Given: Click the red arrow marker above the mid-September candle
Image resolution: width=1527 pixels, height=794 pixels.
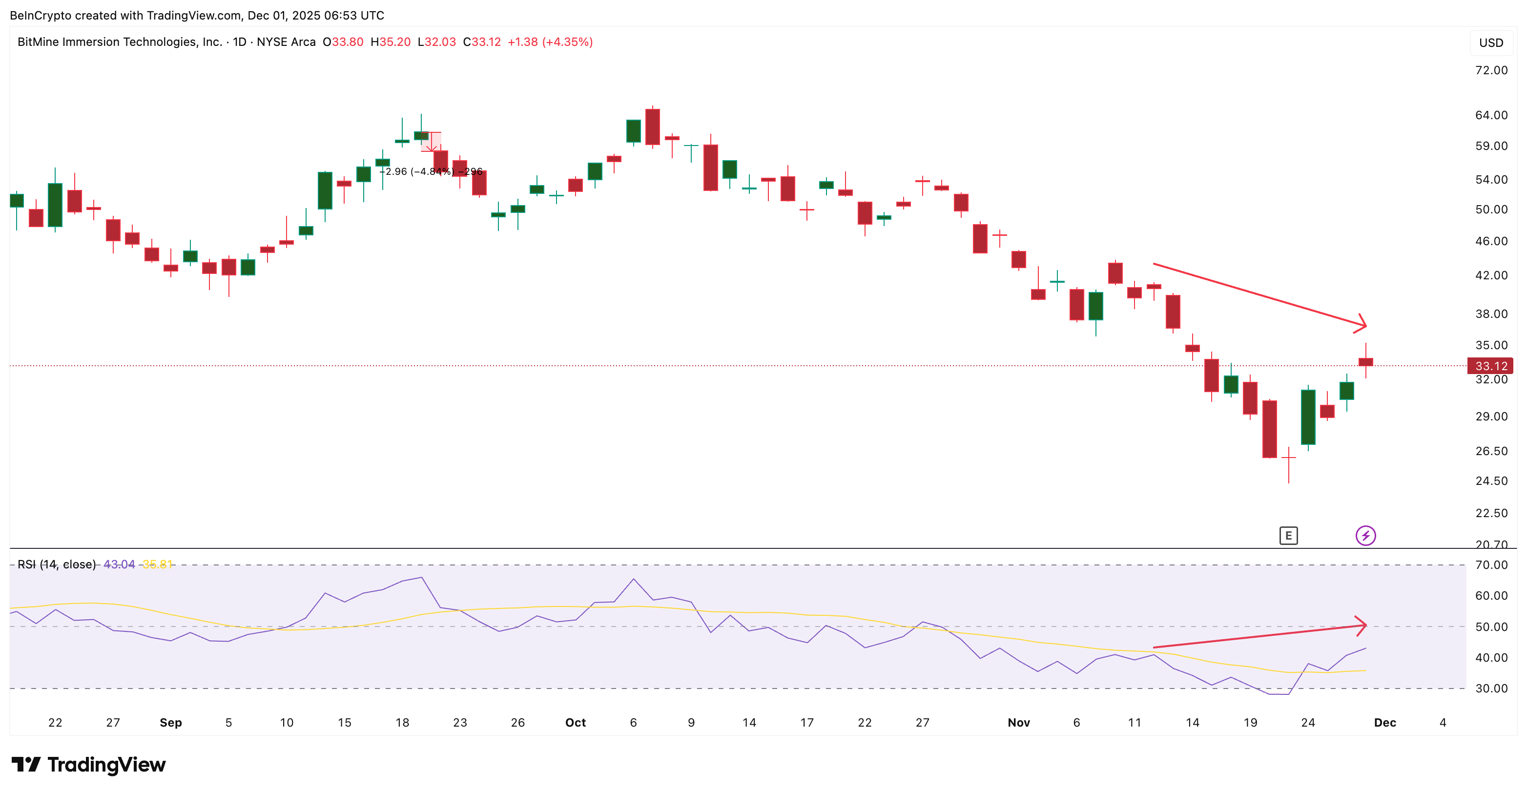Looking at the screenshot, I should point(432,146).
